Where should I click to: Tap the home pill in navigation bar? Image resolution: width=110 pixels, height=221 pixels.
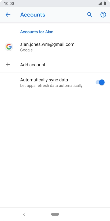(55, 214)
